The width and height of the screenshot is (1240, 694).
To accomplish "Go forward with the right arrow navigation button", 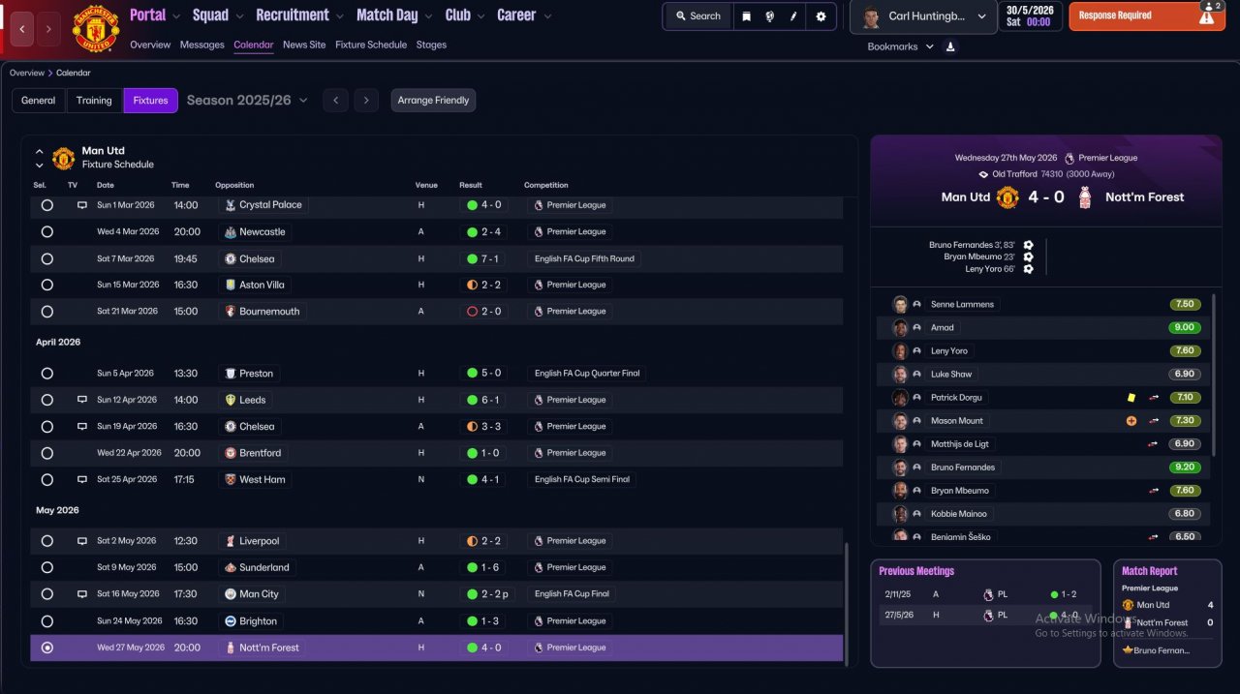I will [x=49, y=29].
